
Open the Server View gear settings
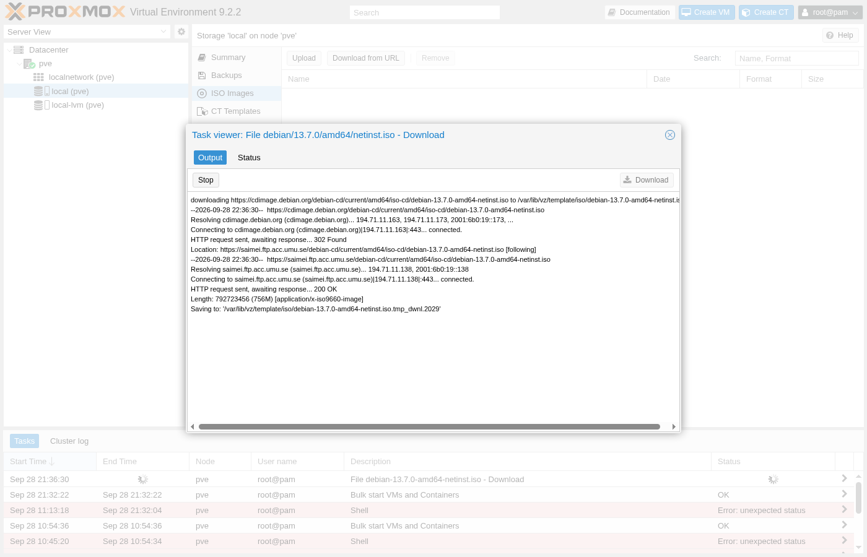pyautogui.click(x=181, y=32)
